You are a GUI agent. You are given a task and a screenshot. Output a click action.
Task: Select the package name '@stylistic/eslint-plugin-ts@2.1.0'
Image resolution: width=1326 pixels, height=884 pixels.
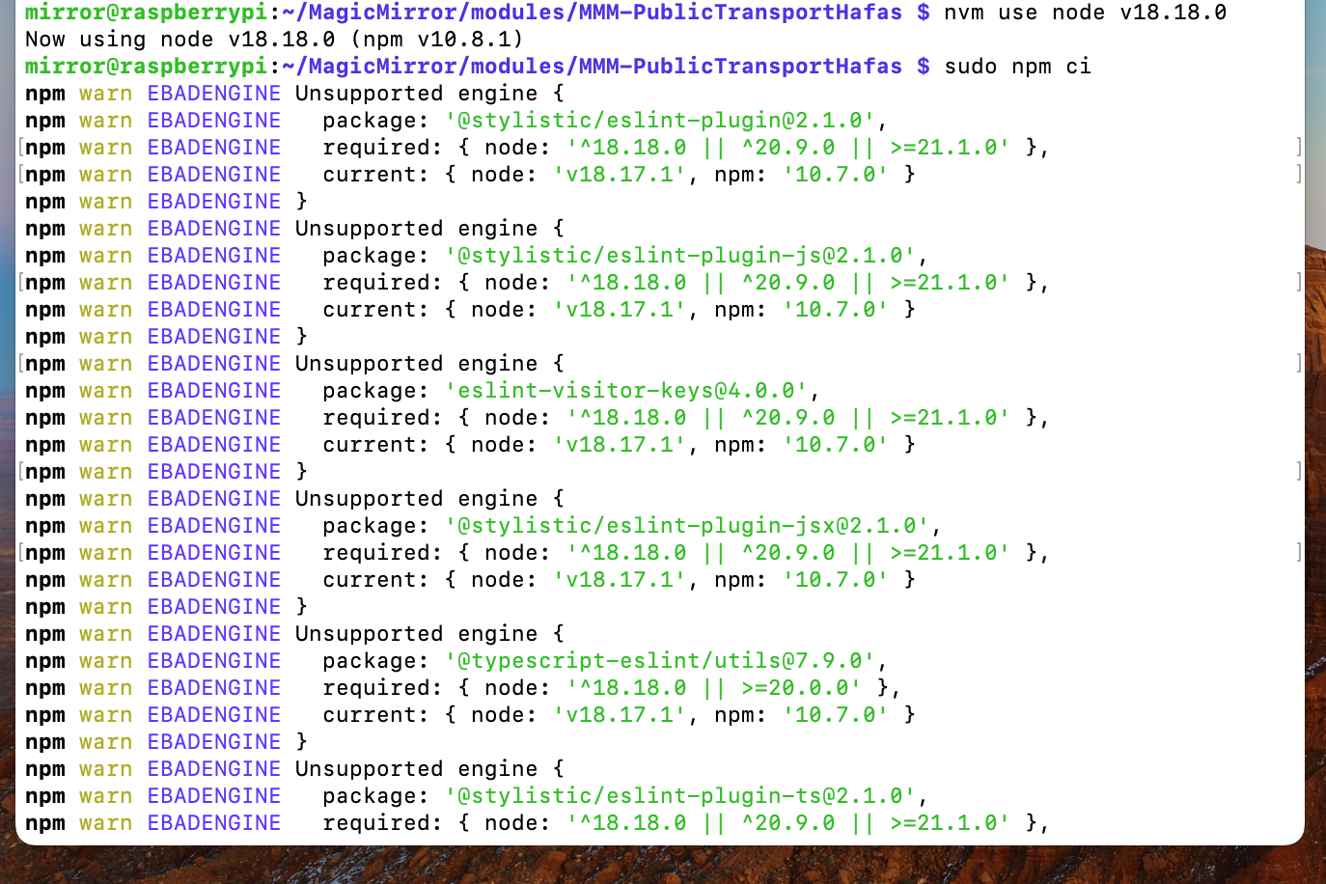pyautogui.click(x=680, y=796)
